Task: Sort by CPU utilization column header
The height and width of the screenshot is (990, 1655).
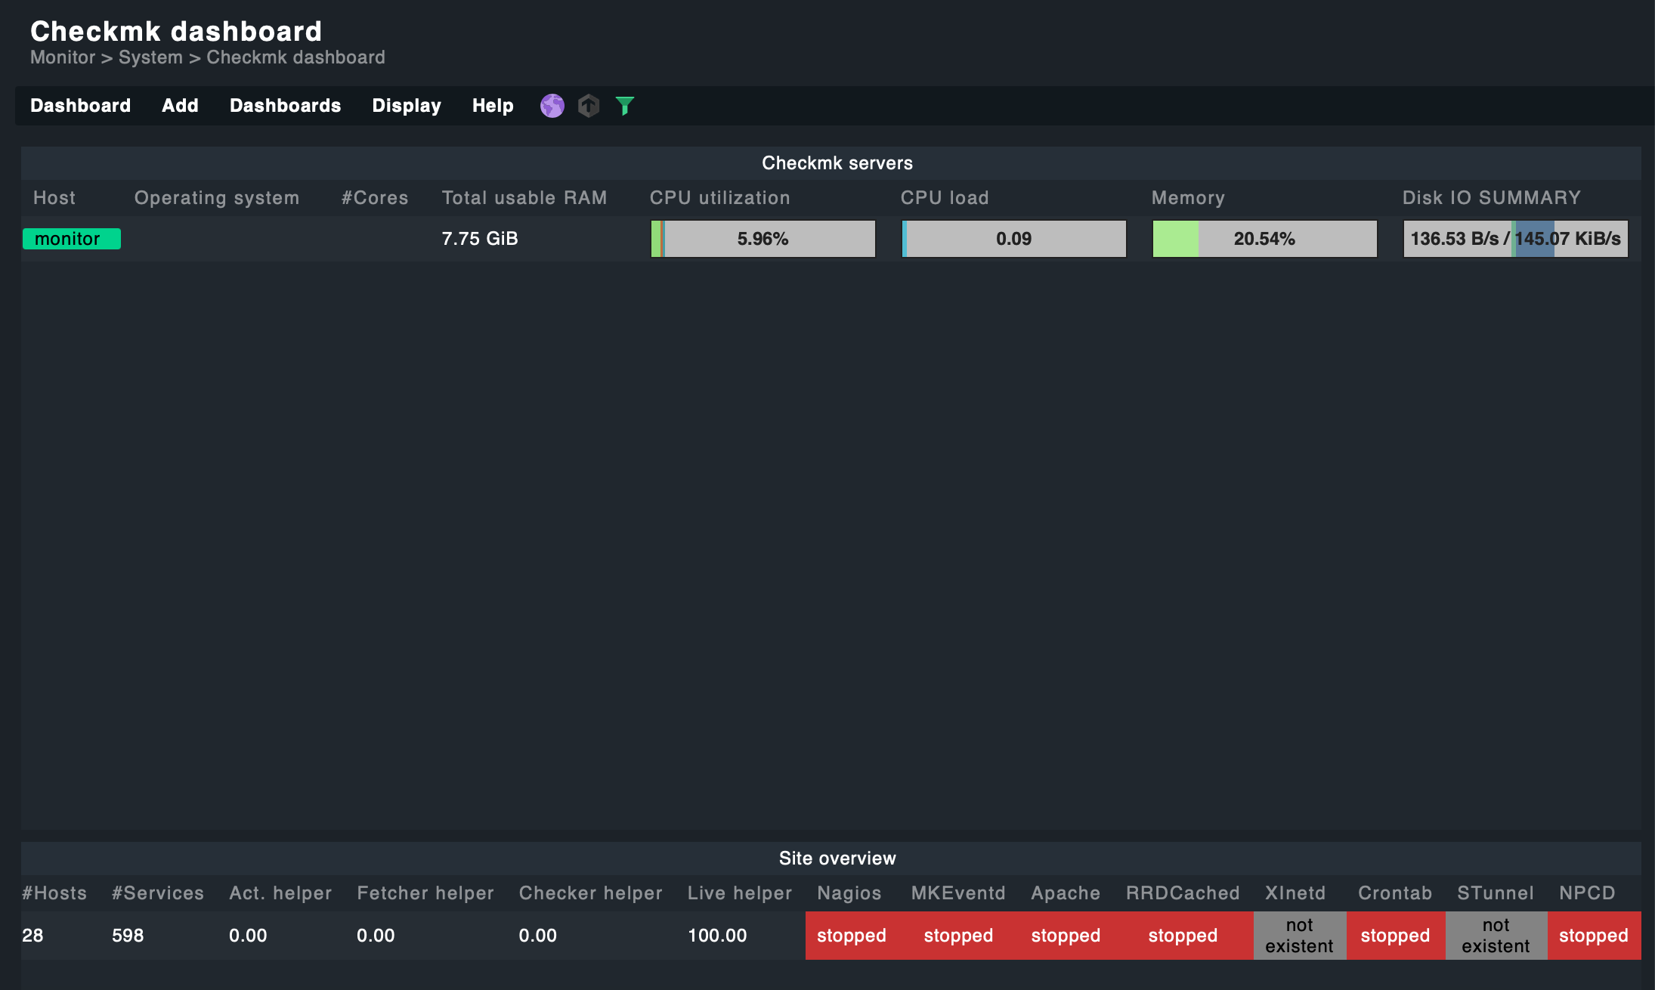Action: [719, 198]
